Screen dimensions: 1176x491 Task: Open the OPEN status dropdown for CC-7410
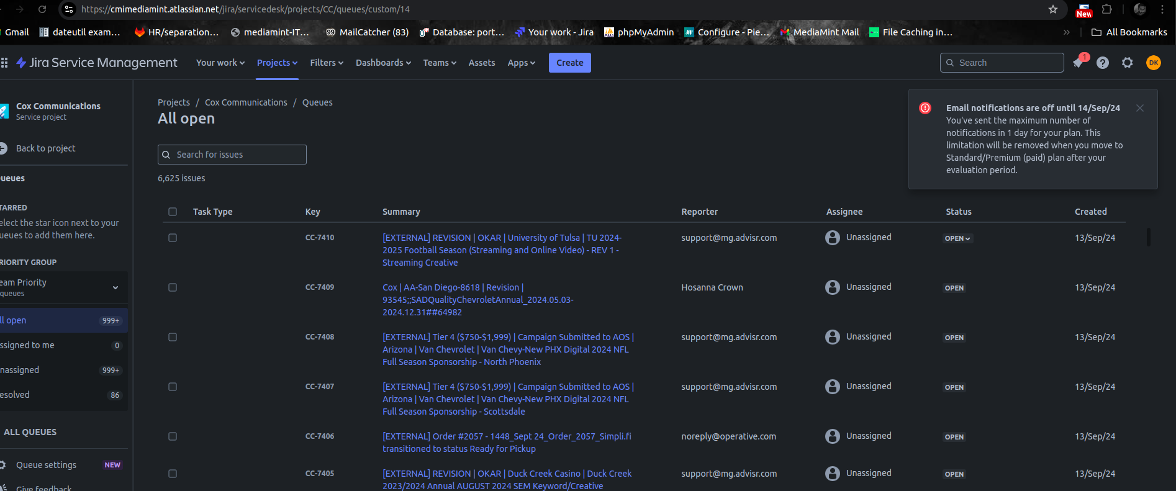coord(957,238)
